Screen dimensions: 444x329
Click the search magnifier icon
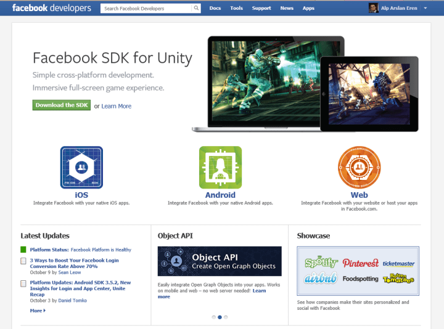(197, 9)
